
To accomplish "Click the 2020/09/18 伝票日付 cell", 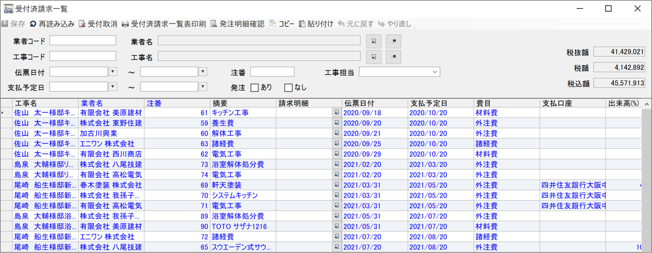I will (374, 113).
